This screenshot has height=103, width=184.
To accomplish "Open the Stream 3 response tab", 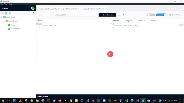I will [141, 20].
